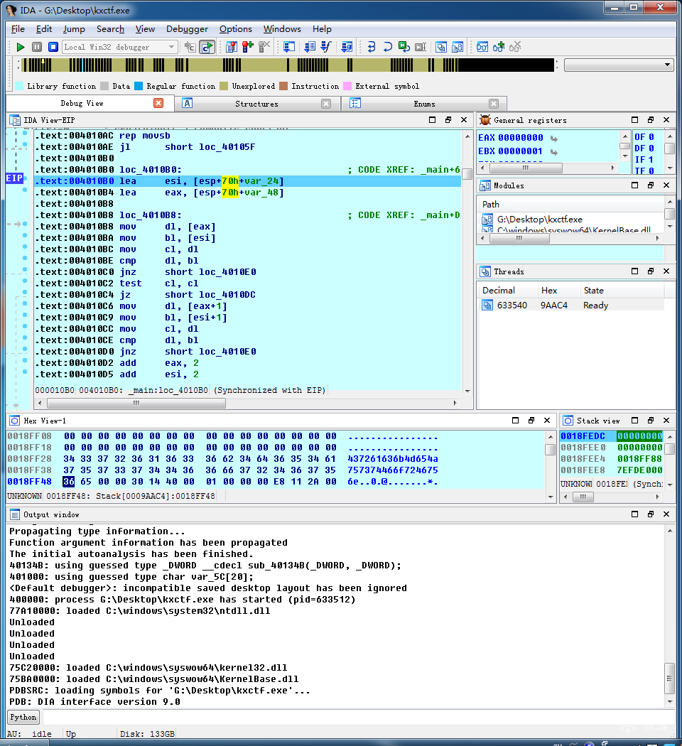Click the colored navigation band
This screenshot has height=746, width=682.
pos(288,65)
